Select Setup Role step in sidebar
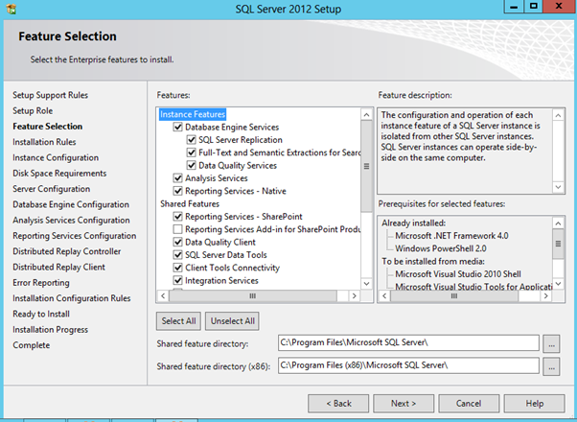This screenshot has height=422, width=577. [x=33, y=110]
